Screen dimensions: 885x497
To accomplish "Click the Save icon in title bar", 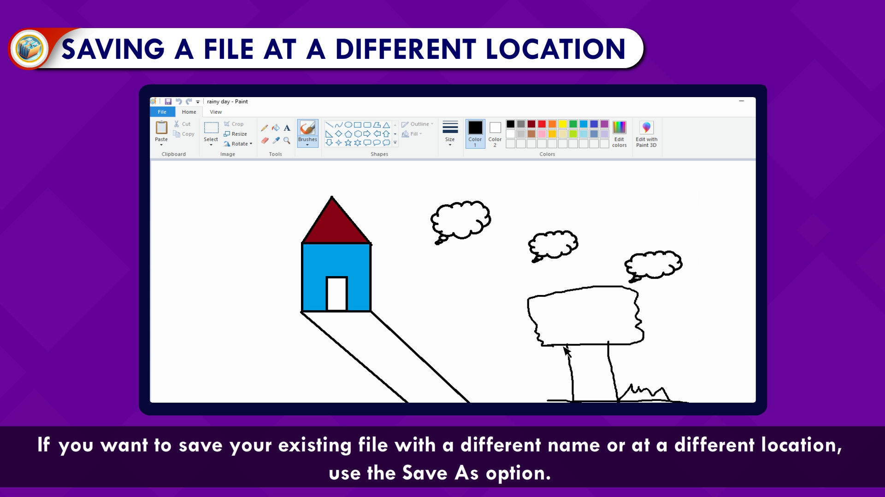I will pyautogui.click(x=168, y=102).
